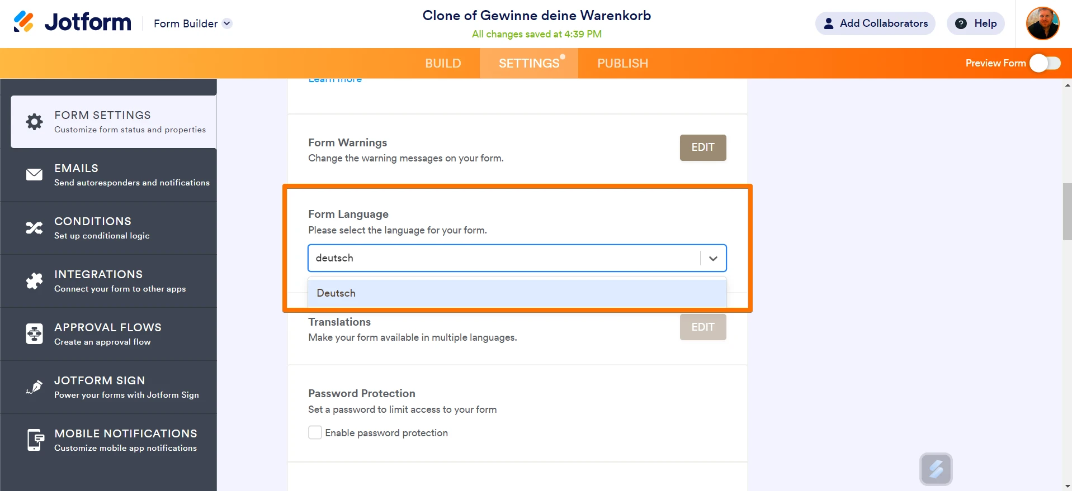
Task: Switch to the BUILD tab
Action: click(x=443, y=63)
